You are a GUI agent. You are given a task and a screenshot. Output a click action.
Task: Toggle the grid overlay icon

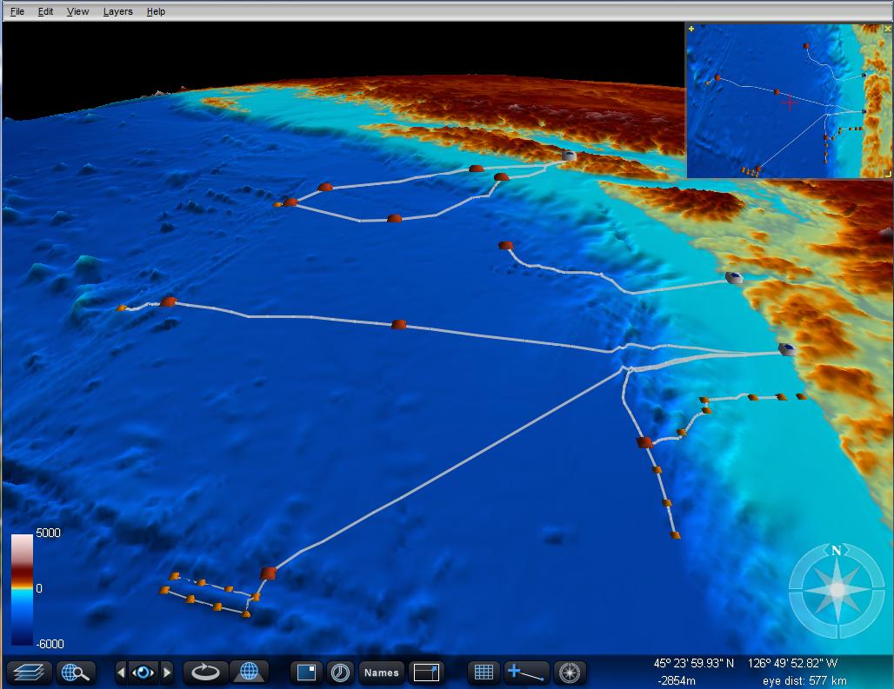click(x=484, y=672)
